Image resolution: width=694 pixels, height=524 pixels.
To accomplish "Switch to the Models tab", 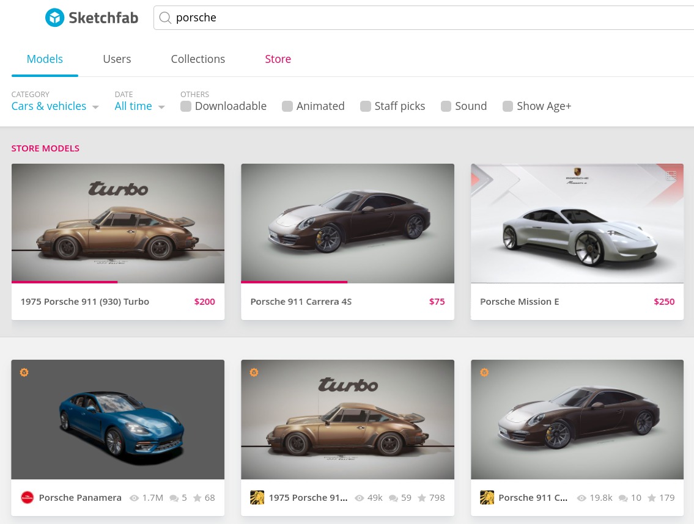I will click(45, 59).
